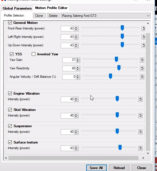Reset Surface texture intensity
This screenshot has width=157, height=171.
click(140, 148)
